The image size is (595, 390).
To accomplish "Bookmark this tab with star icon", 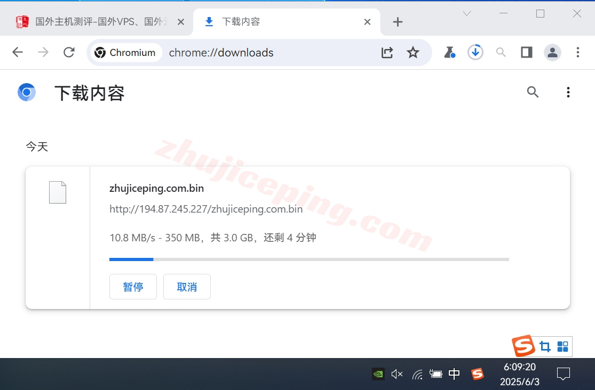I will click(413, 53).
